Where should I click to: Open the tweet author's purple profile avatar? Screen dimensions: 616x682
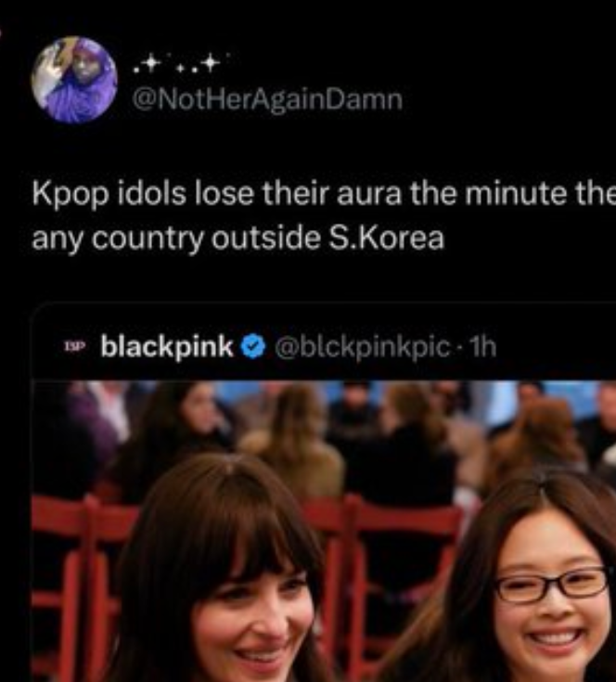(x=75, y=80)
